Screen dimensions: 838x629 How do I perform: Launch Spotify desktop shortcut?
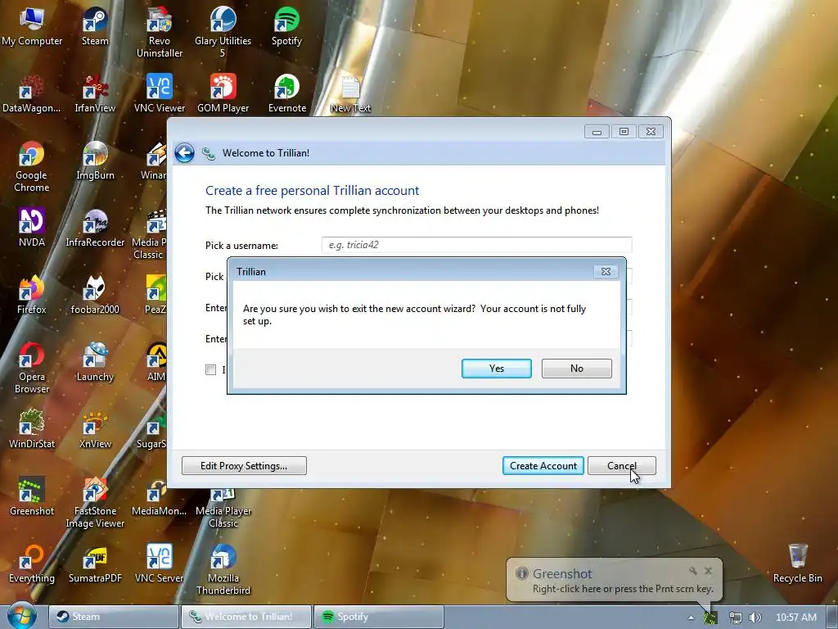click(x=286, y=27)
